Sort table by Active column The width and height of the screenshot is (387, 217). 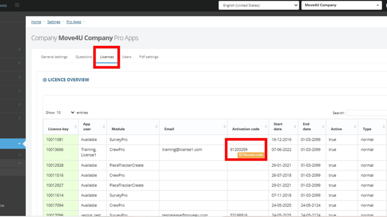pyautogui.click(x=342, y=127)
